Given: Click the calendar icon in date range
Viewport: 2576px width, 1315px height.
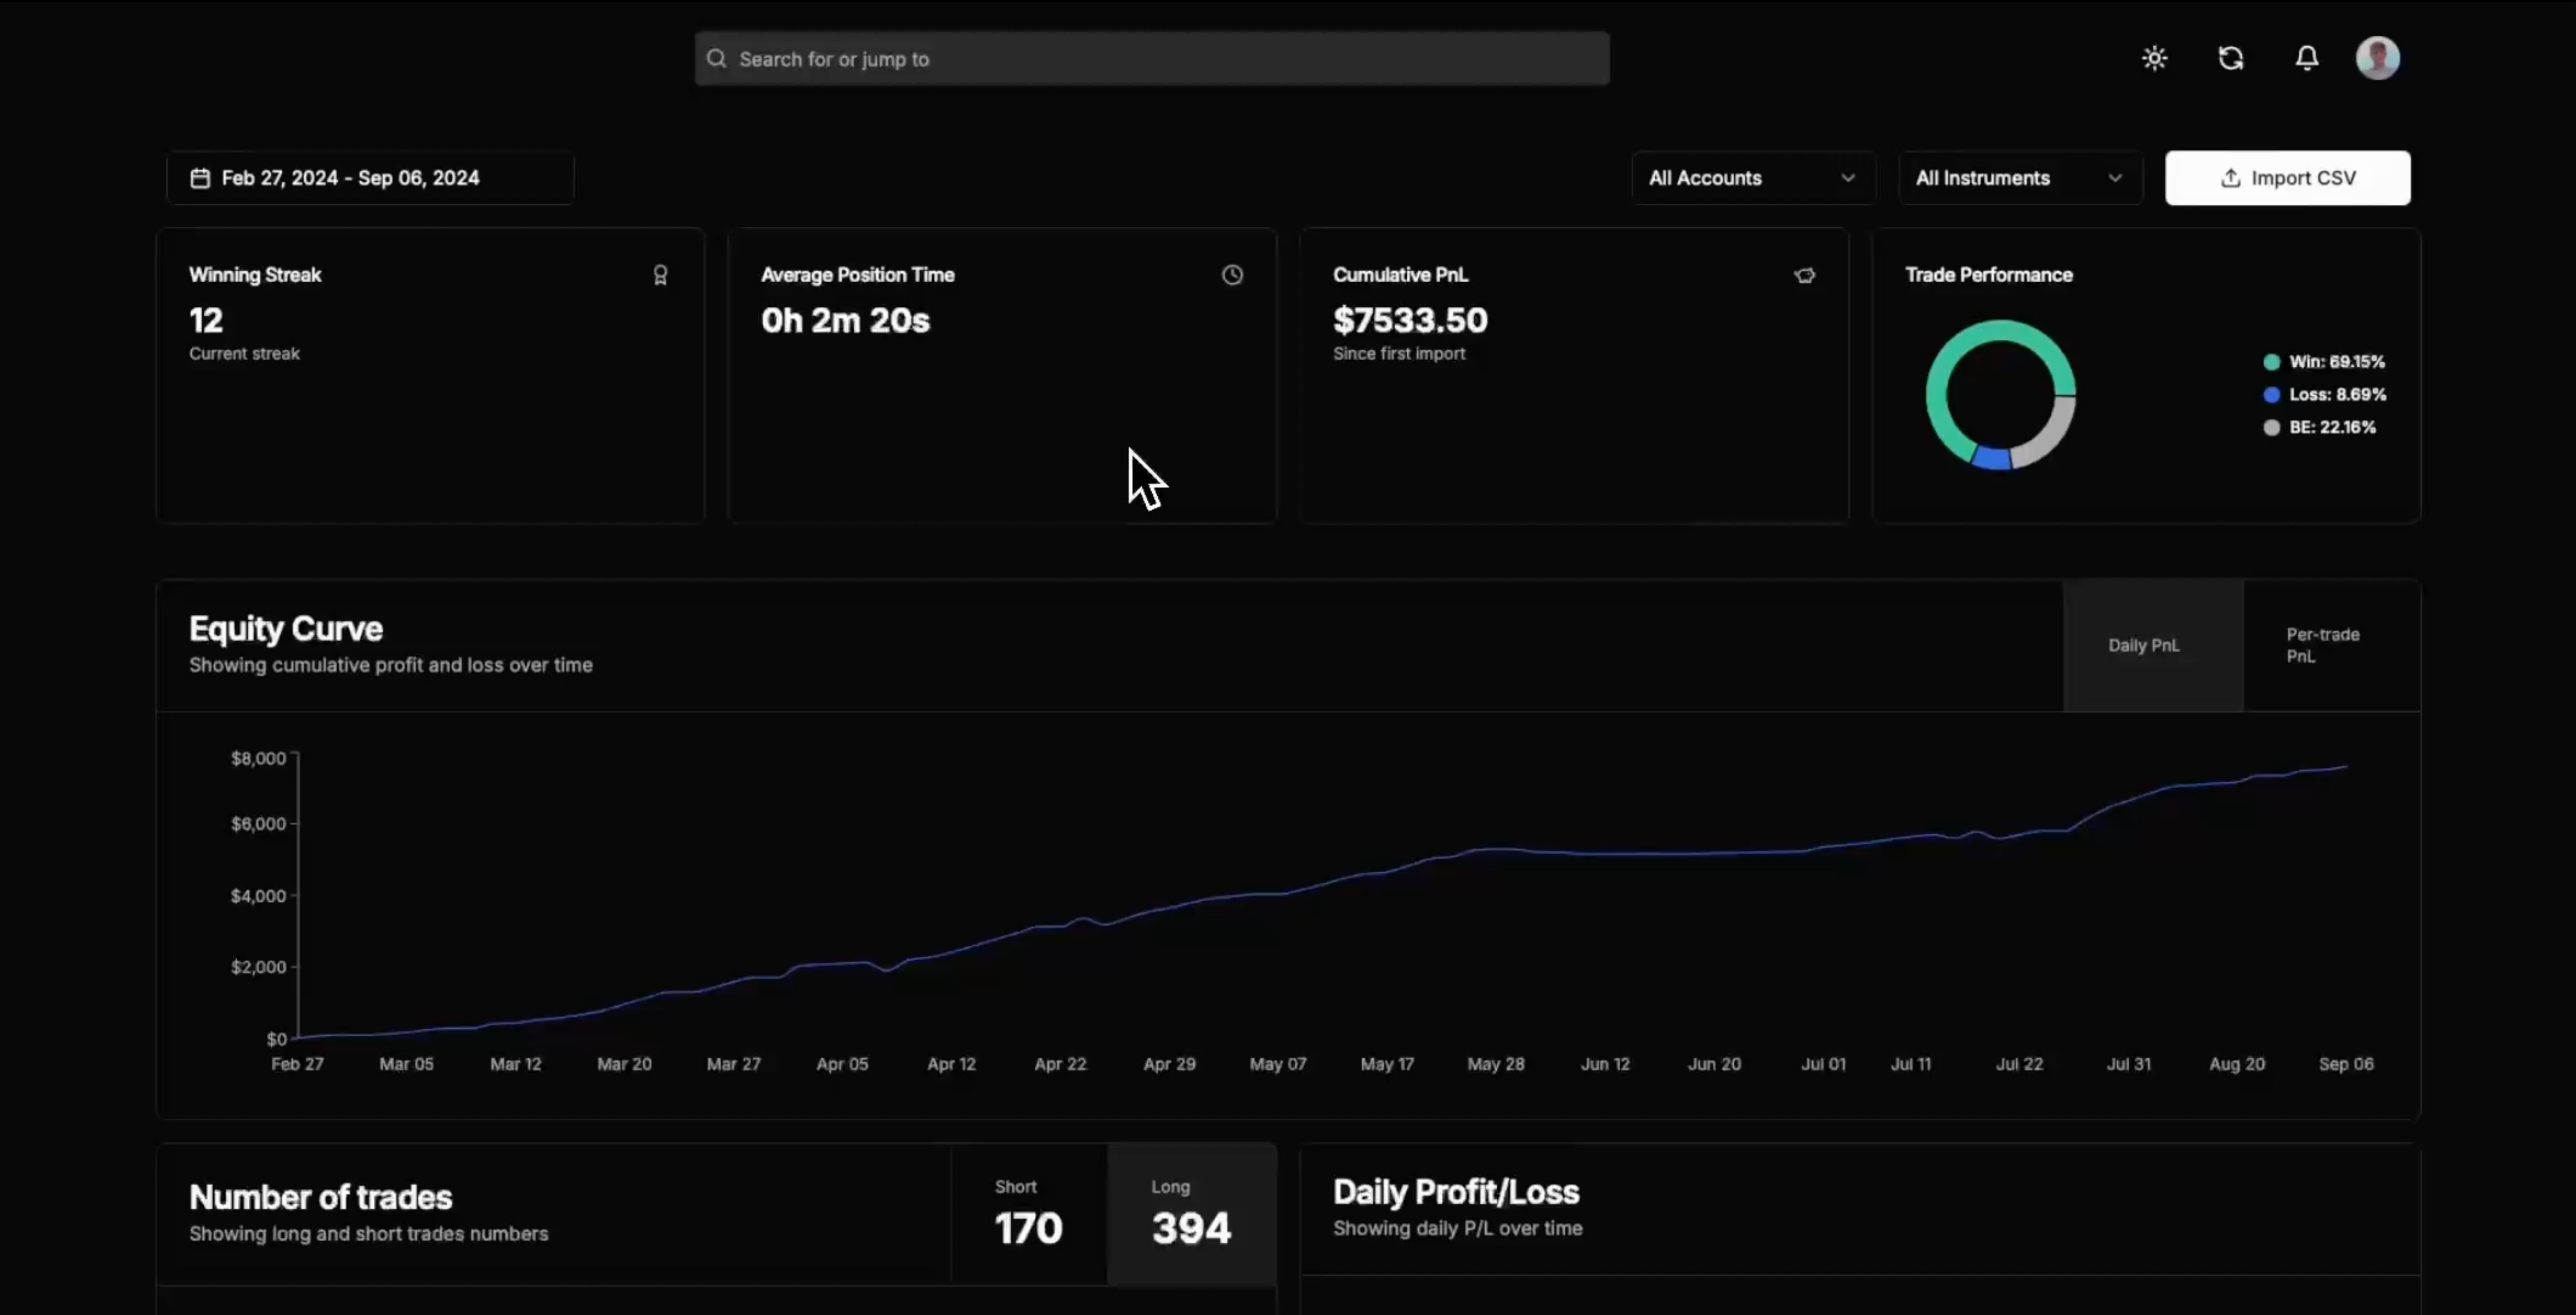Looking at the screenshot, I should coord(200,178).
